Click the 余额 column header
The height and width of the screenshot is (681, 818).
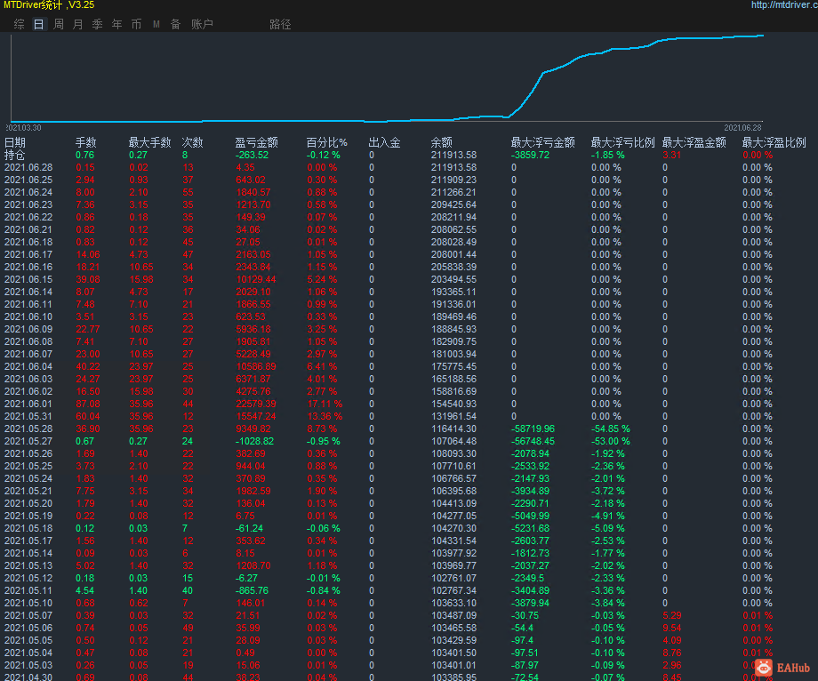click(x=442, y=142)
